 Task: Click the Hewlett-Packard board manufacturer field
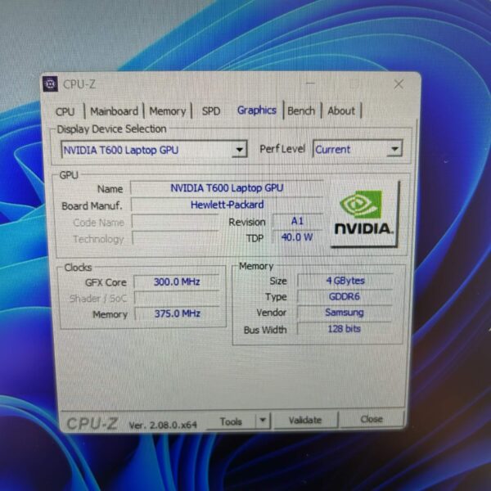[227, 205]
